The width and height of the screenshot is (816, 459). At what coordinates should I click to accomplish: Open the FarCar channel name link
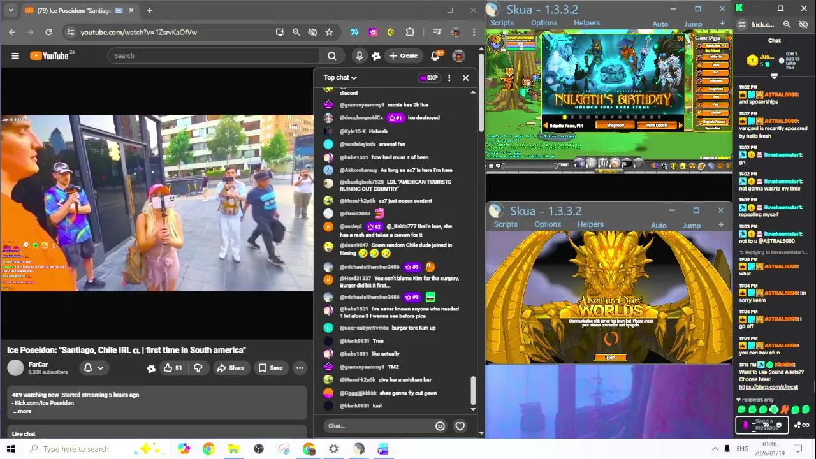(x=38, y=365)
